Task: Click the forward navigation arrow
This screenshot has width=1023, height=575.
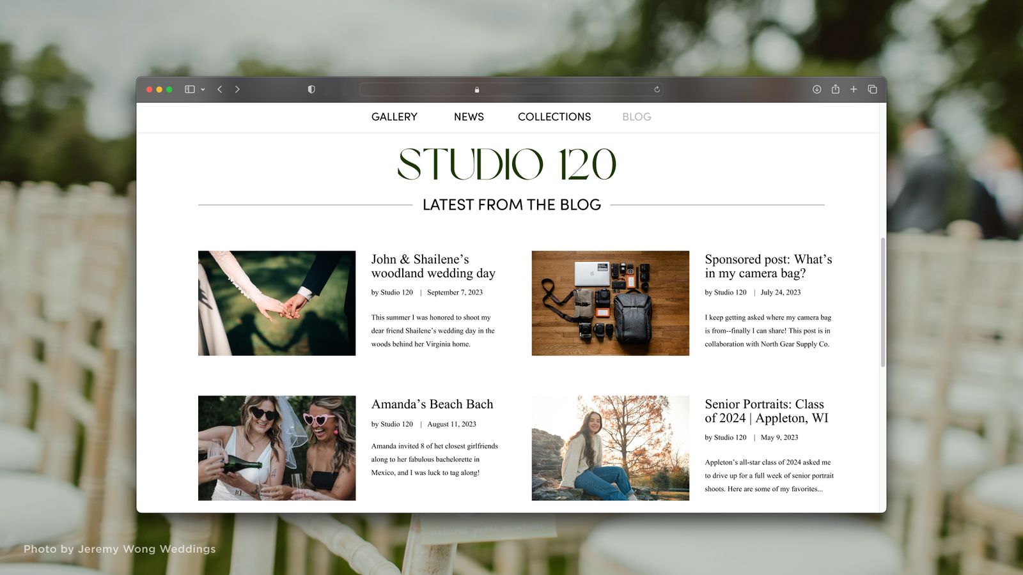Action: pyautogui.click(x=237, y=89)
